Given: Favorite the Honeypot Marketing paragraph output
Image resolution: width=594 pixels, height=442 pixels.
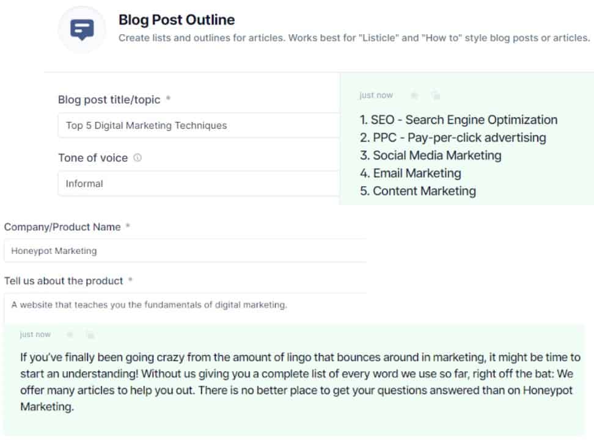Looking at the screenshot, I should point(70,335).
